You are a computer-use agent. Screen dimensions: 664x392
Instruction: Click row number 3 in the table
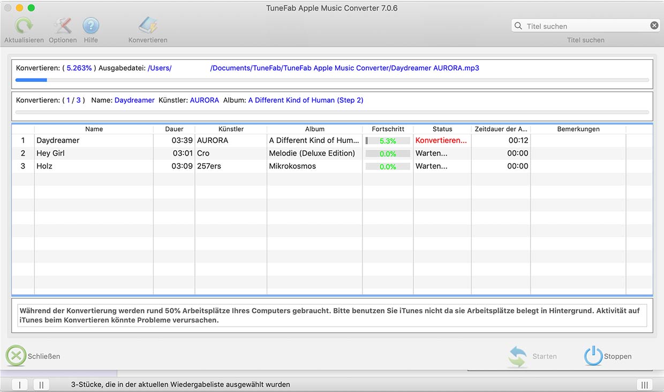(23, 166)
